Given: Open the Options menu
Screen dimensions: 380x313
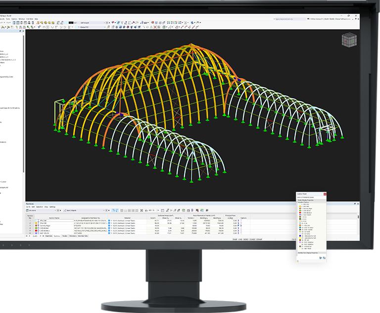Looking at the screenshot, I should click(14, 19).
